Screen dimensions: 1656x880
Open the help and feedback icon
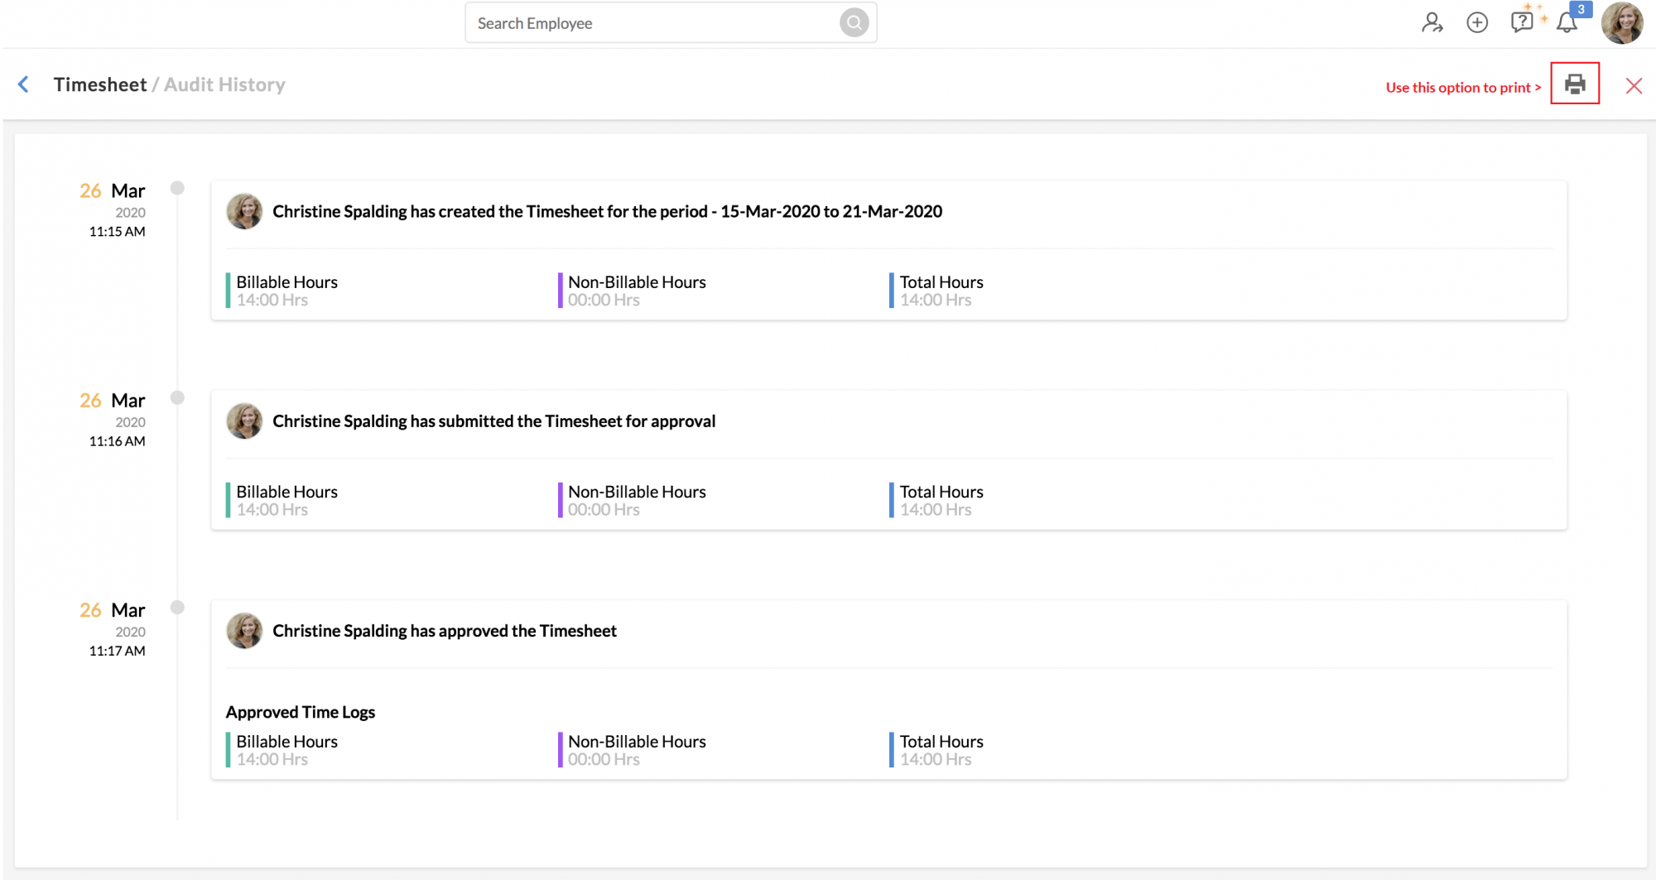(1522, 22)
